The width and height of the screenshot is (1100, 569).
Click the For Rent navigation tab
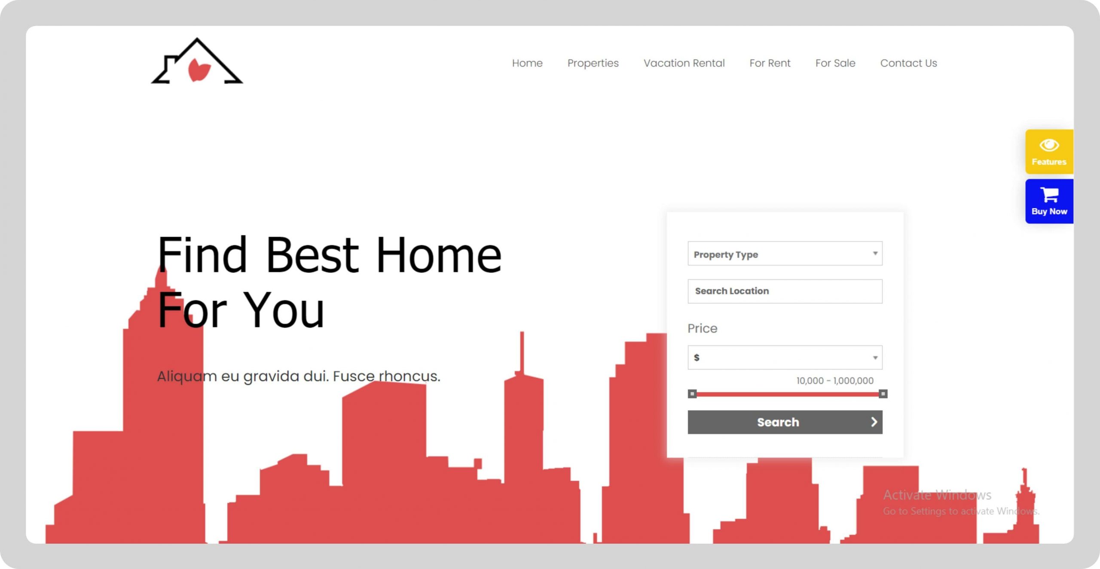click(770, 63)
